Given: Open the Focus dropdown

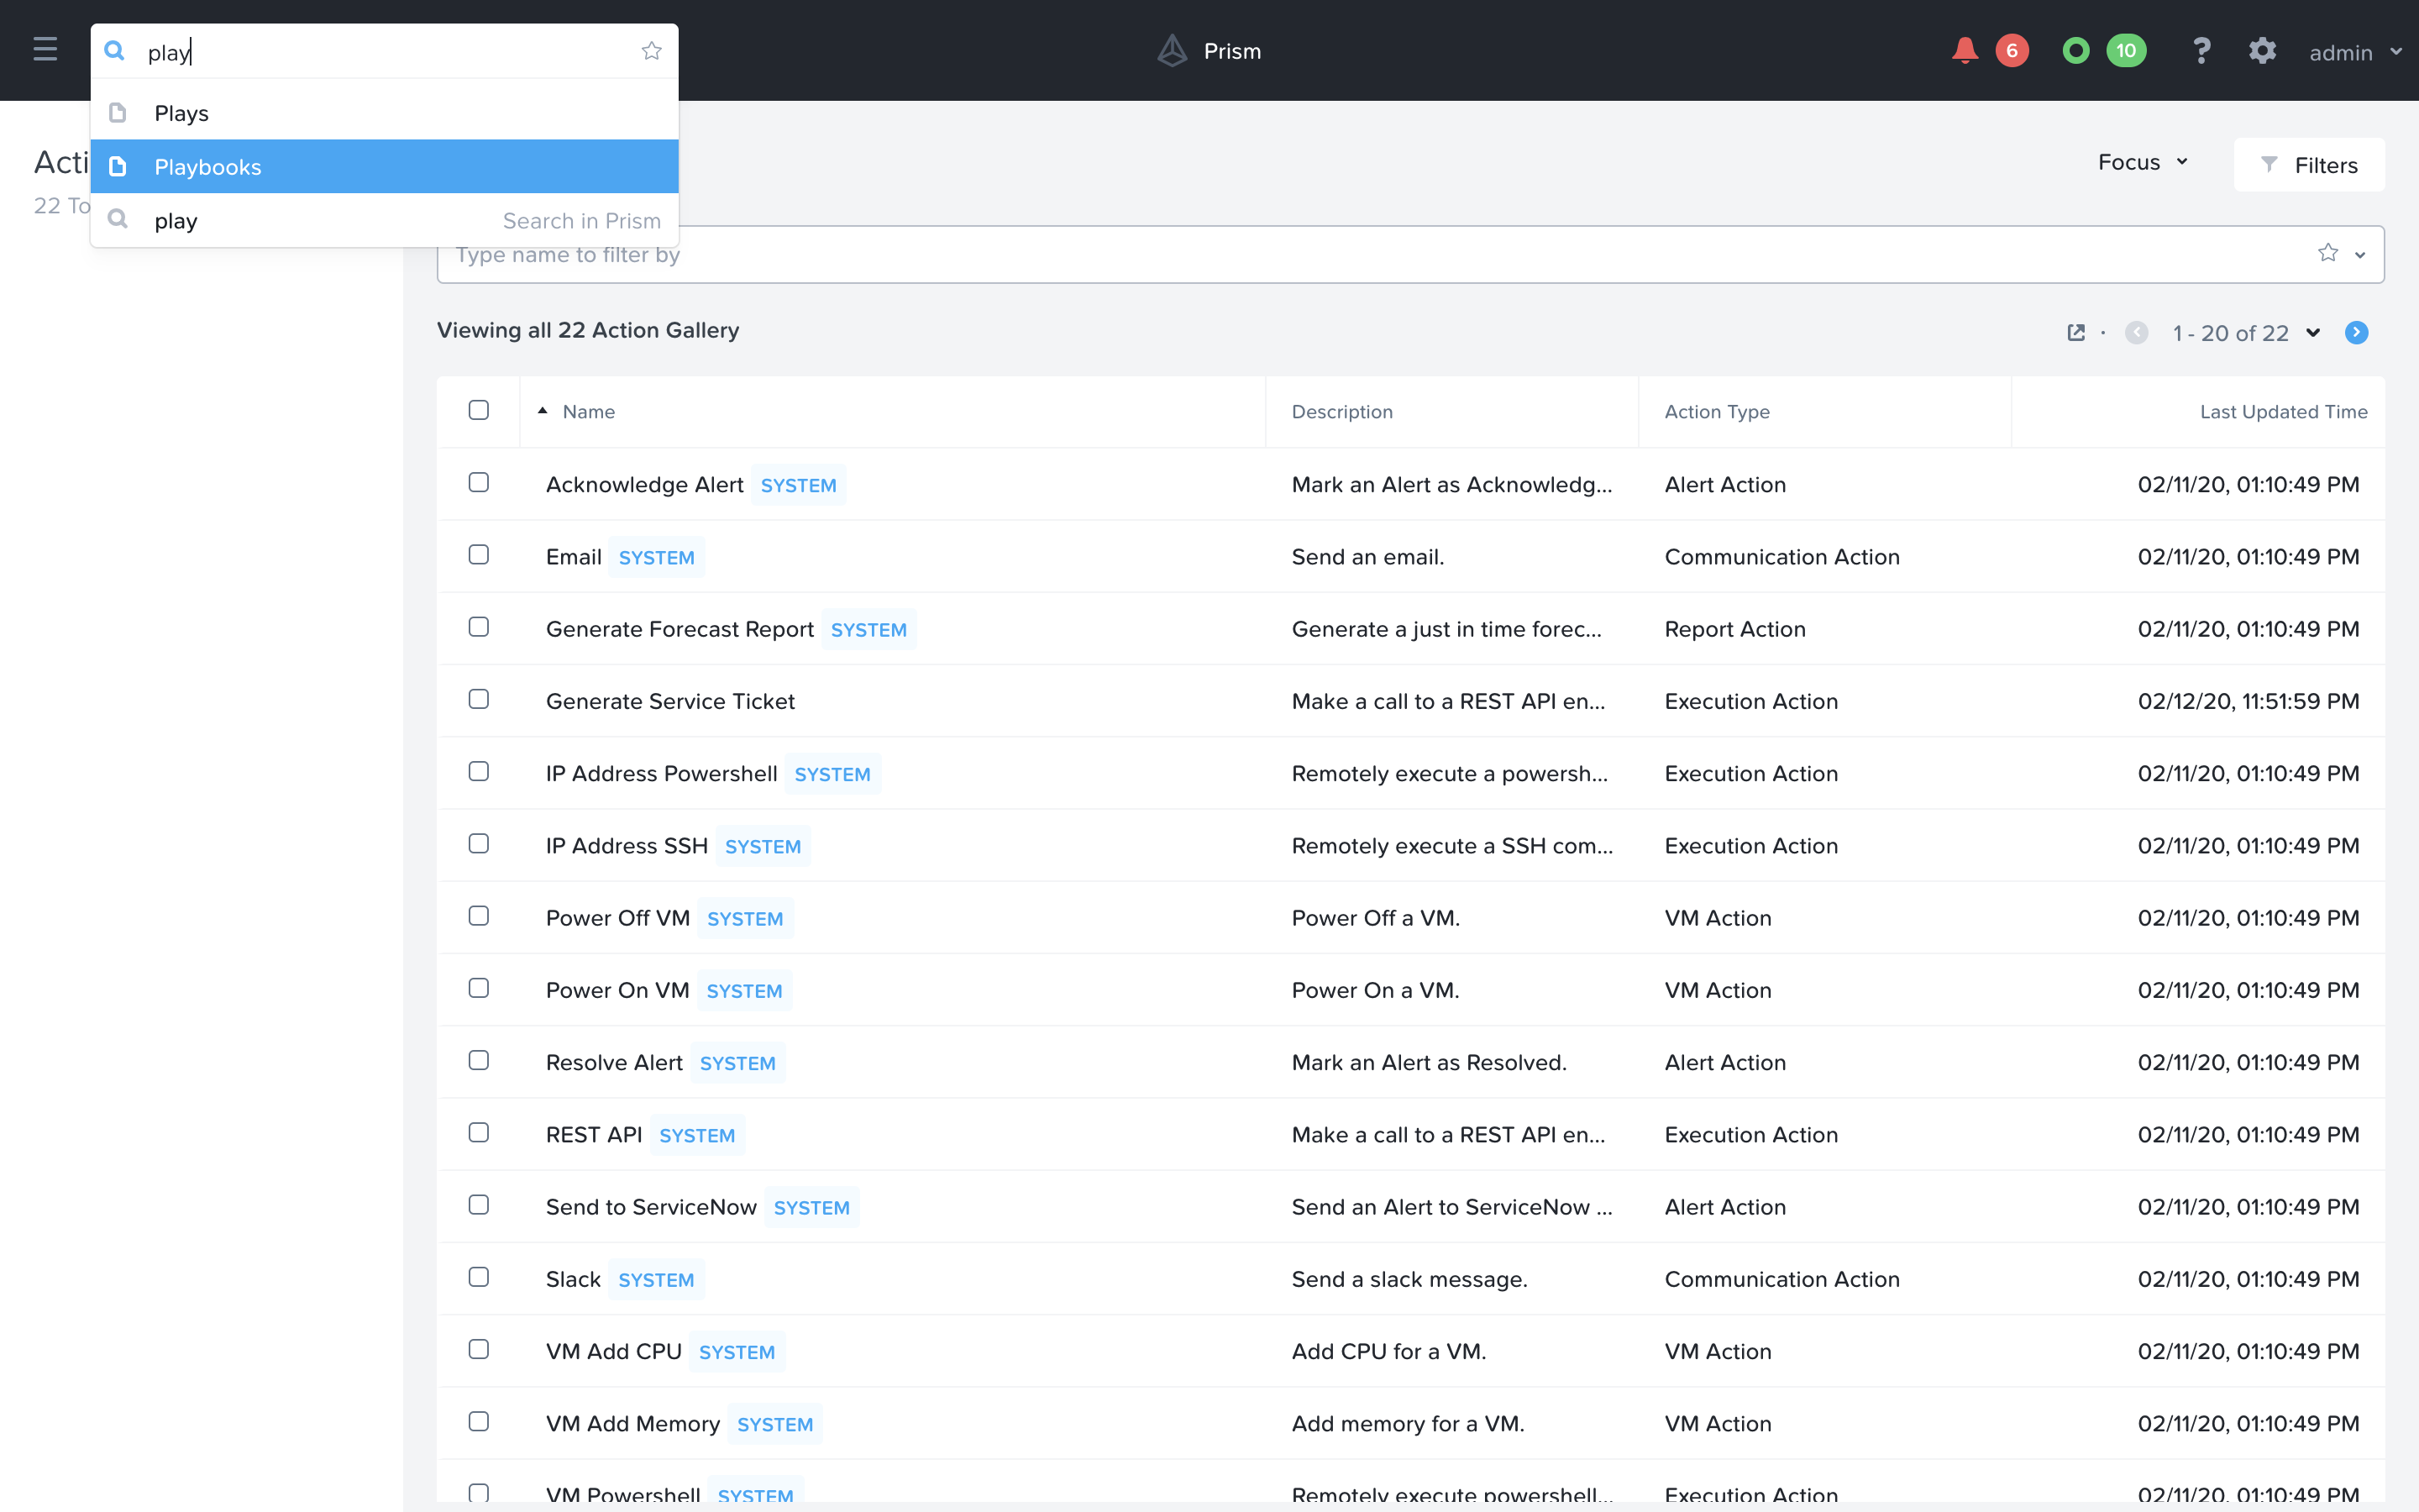Looking at the screenshot, I should click(x=2144, y=162).
